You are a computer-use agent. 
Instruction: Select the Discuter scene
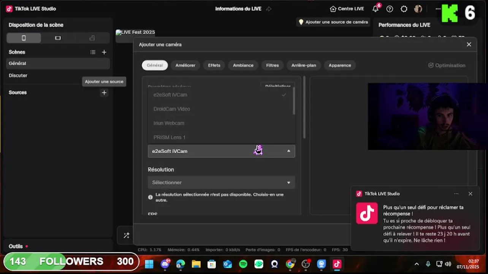tap(58, 75)
